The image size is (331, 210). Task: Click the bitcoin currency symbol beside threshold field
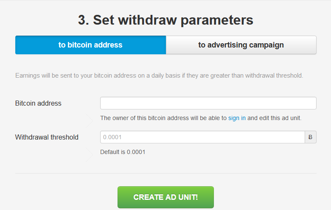tap(311, 137)
